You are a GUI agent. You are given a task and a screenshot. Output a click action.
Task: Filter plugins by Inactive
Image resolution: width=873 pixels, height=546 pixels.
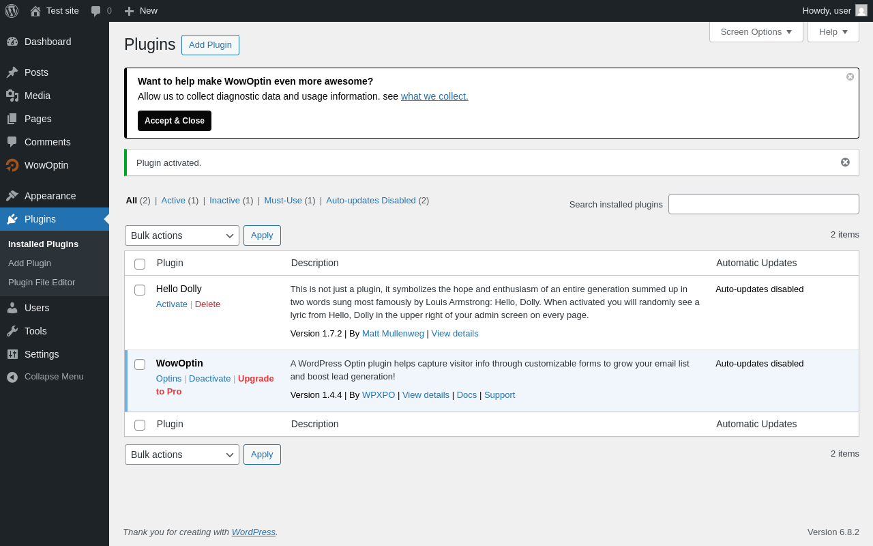[x=224, y=200]
